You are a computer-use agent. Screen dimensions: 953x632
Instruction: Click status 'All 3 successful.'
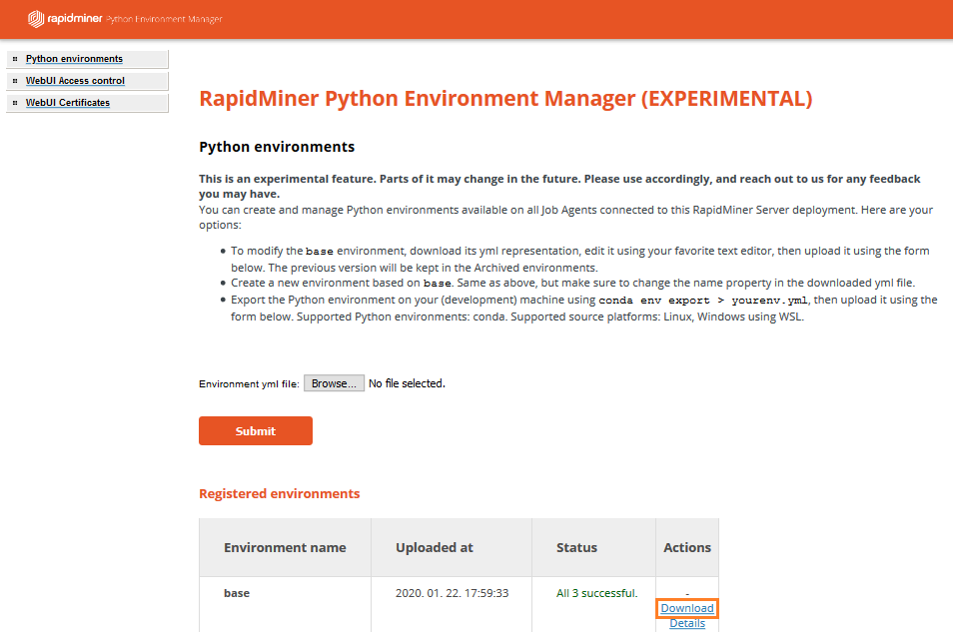[x=596, y=593]
